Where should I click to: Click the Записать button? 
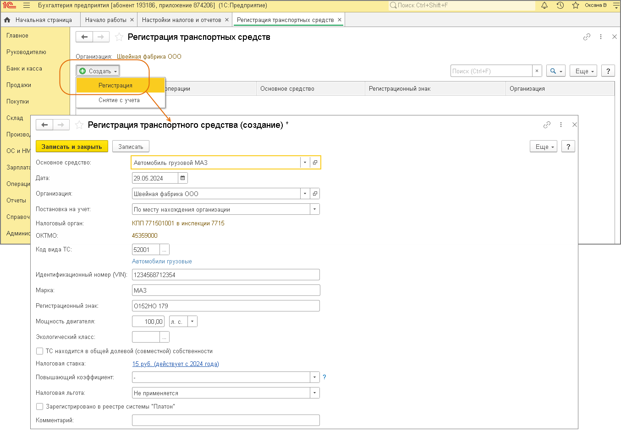[131, 147]
